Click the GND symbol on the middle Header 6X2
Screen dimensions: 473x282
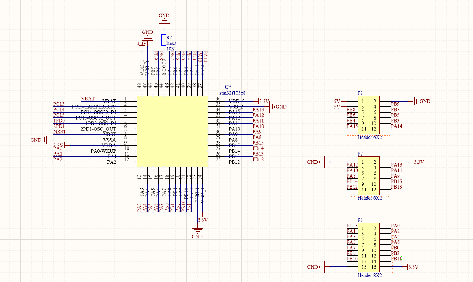click(316, 162)
